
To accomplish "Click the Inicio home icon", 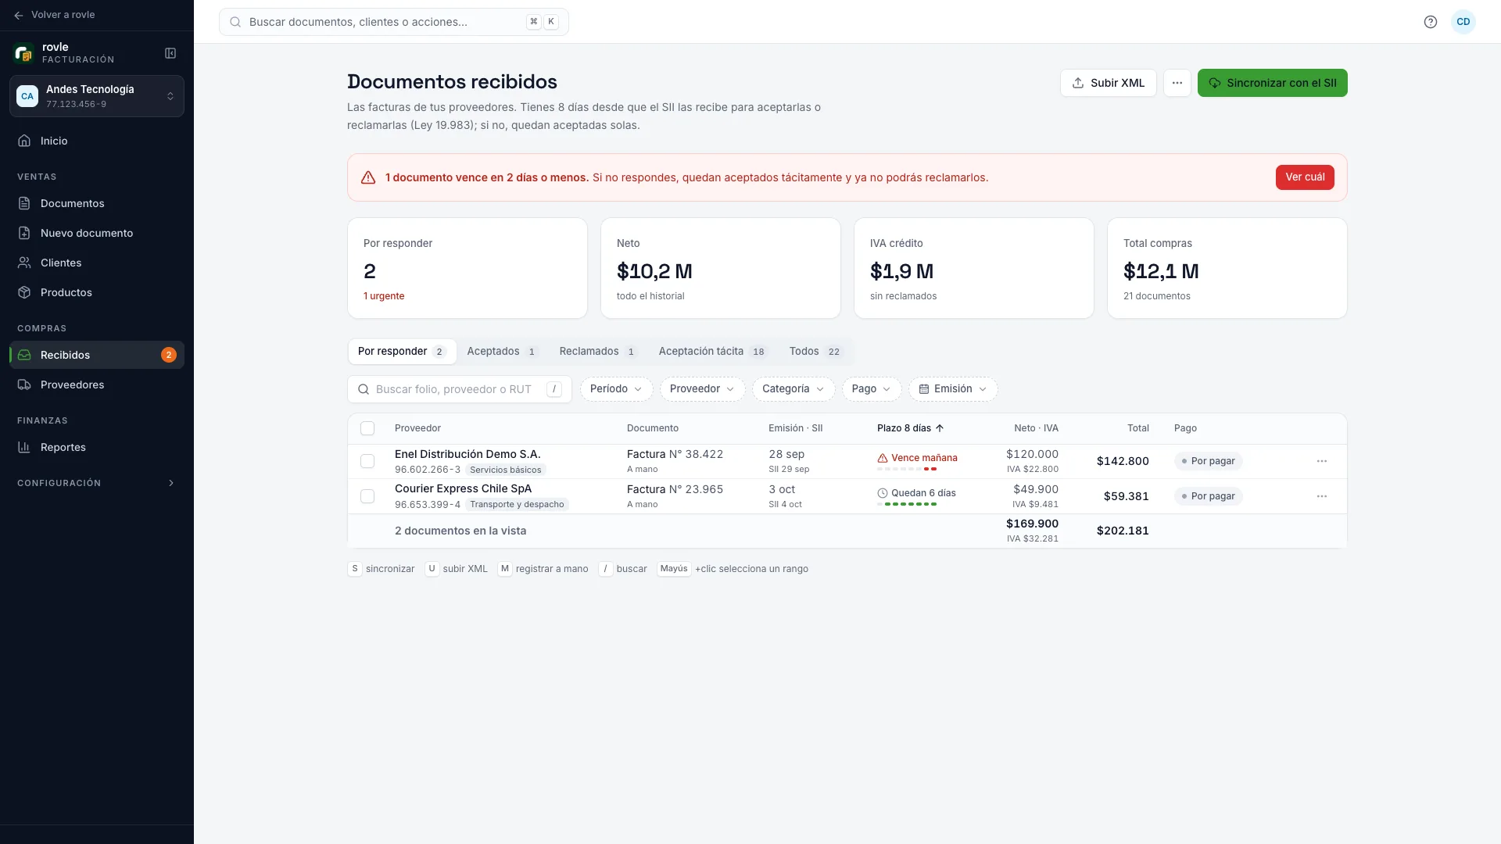I will (x=24, y=141).
